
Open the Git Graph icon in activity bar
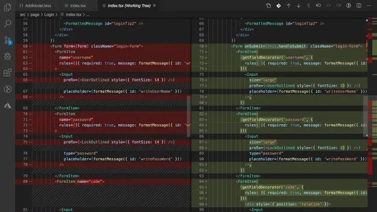[7, 89]
